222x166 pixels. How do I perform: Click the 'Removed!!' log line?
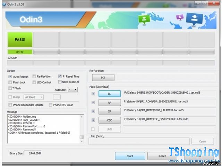pos(22,129)
